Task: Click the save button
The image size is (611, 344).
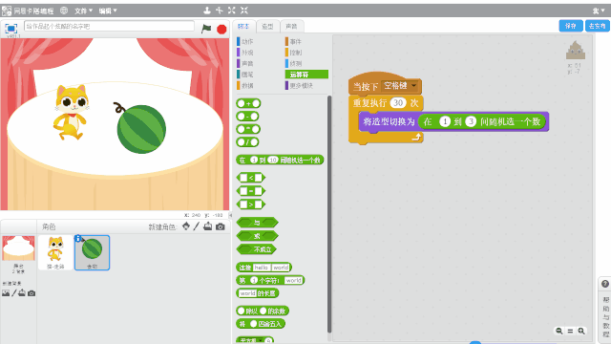Action: (x=571, y=26)
